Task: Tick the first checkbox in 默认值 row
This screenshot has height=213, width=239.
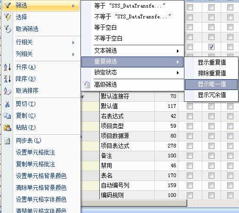Action: pyautogui.click(x=190, y=106)
